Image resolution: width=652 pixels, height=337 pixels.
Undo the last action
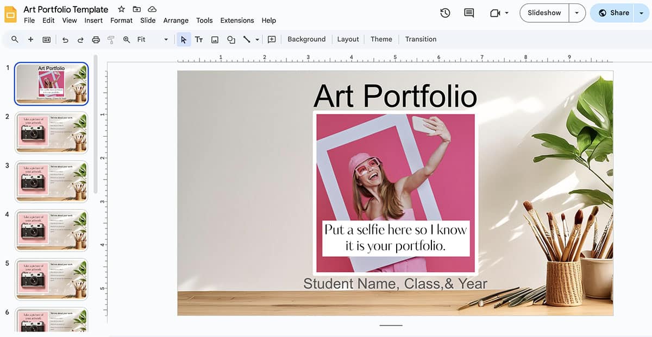[64, 39]
